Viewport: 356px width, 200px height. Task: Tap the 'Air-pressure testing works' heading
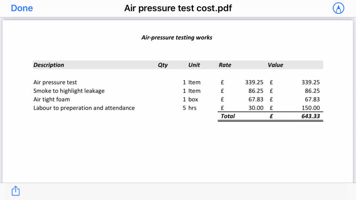point(177,37)
